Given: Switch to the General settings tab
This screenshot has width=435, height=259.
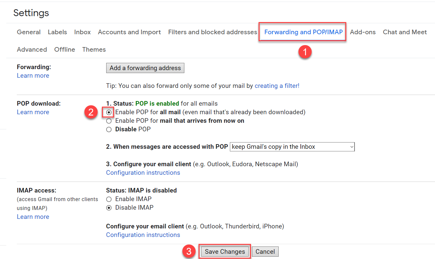Looking at the screenshot, I should (x=29, y=32).
